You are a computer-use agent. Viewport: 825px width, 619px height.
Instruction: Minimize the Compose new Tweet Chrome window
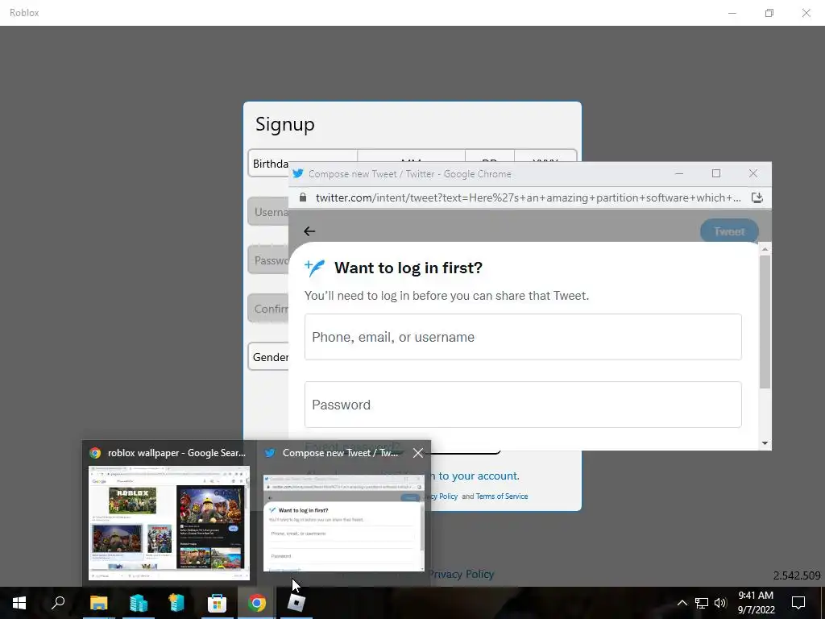click(679, 174)
